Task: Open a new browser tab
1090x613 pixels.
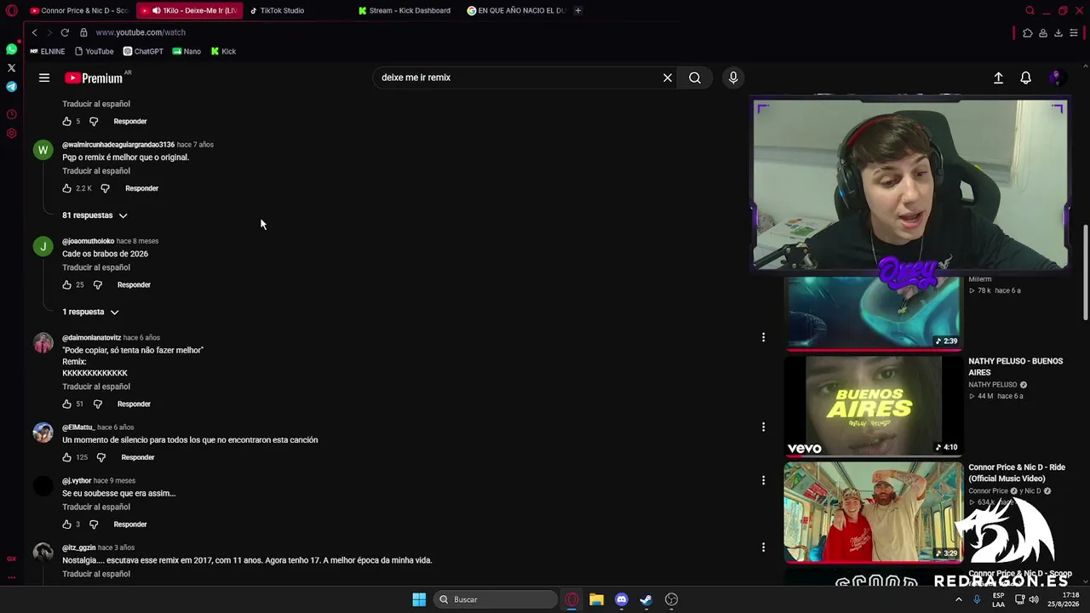Action: point(578,11)
